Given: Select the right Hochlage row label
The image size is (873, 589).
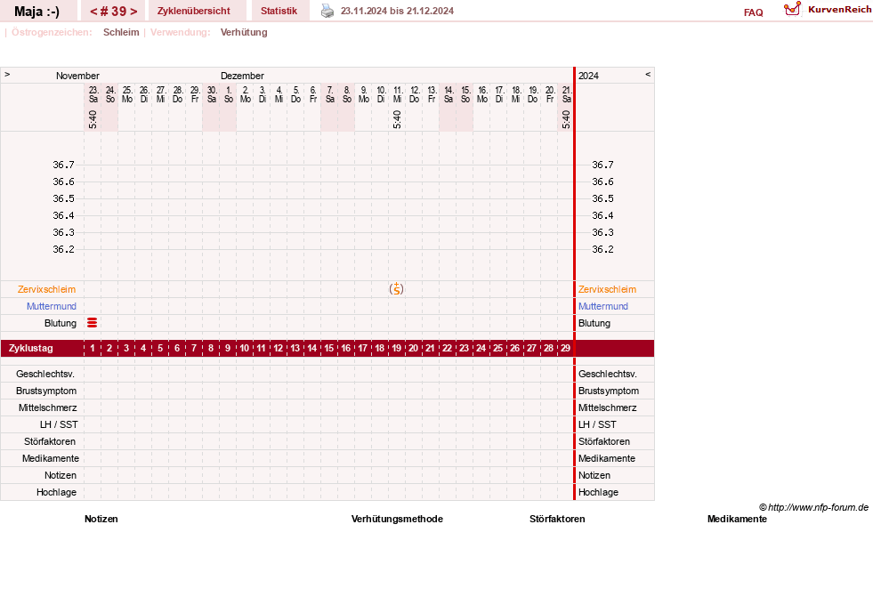Looking at the screenshot, I should 598,492.
